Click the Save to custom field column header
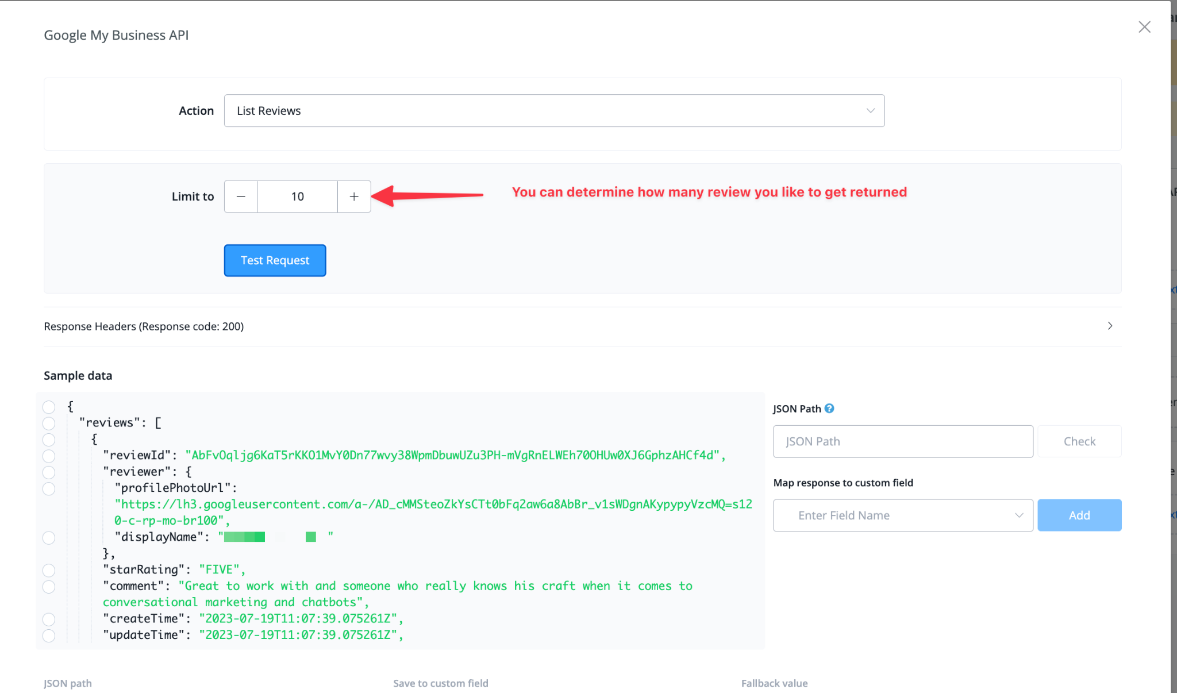The height and width of the screenshot is (693, 1177). pyautogui.click(x=441, y=683)
